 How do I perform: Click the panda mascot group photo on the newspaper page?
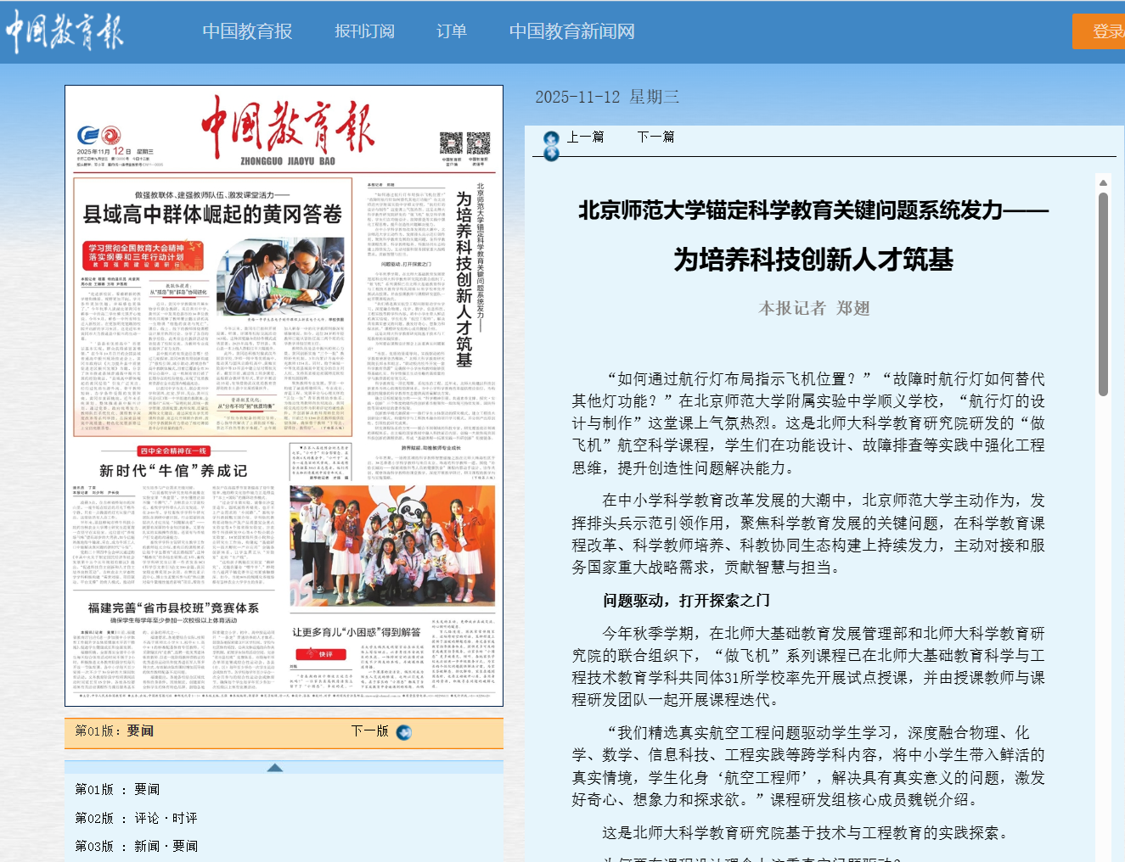[x=391, y=546]
